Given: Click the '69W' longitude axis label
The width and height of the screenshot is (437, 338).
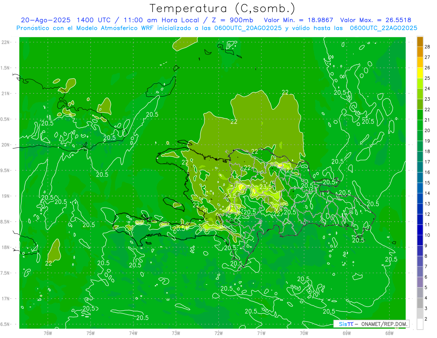Looking at the screenshot, I should point(347,333).
